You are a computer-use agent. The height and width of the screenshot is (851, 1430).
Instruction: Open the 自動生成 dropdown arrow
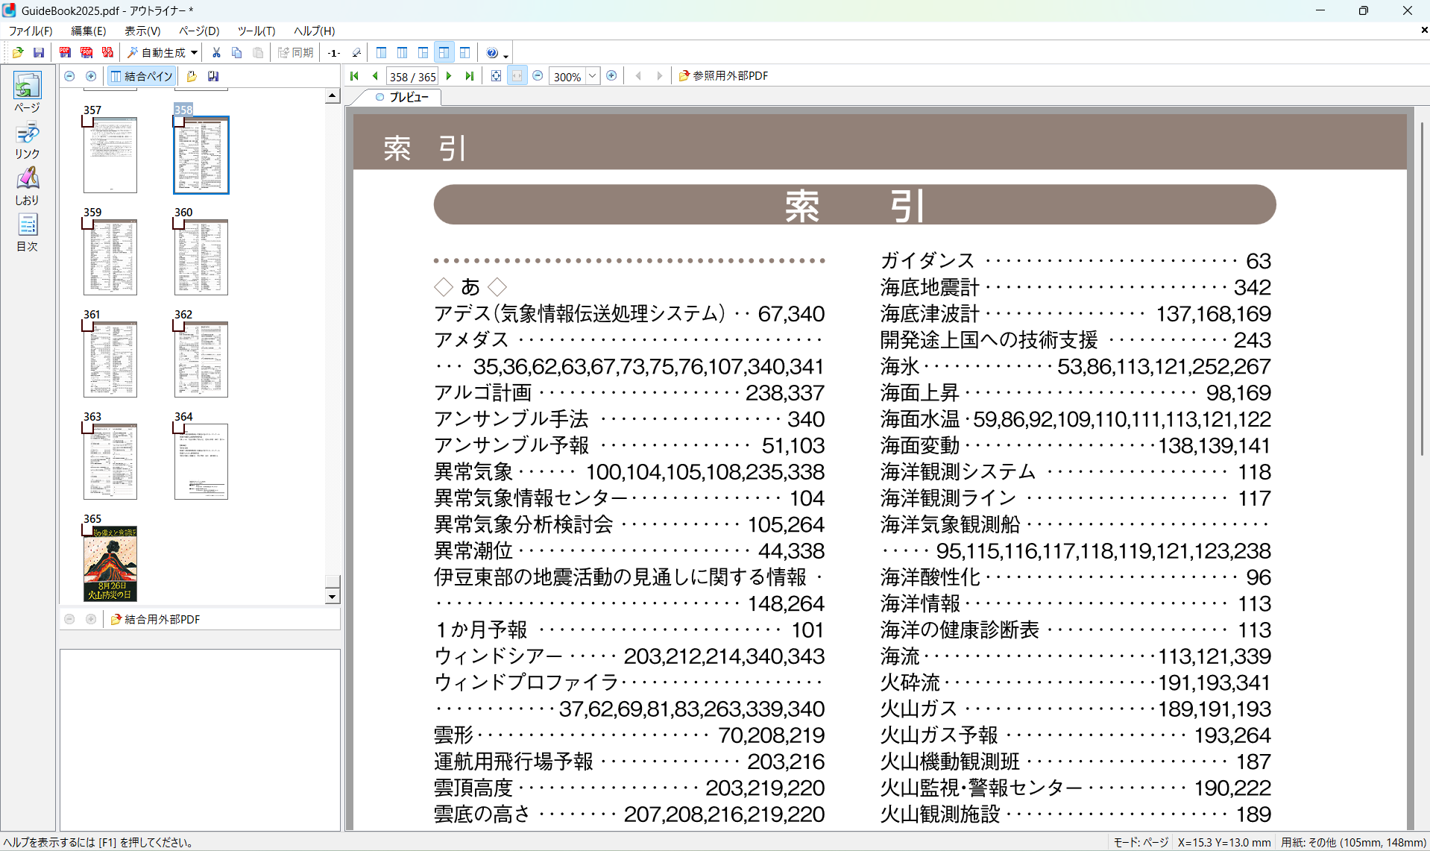[194, 53]
